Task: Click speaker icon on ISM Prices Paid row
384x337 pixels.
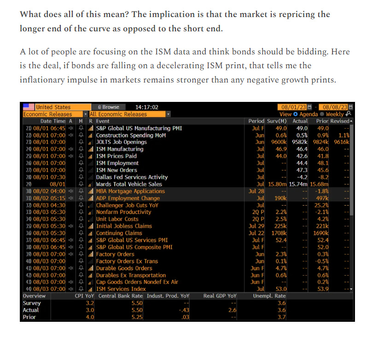Action: pyautogui.click(x=71, y=156)
